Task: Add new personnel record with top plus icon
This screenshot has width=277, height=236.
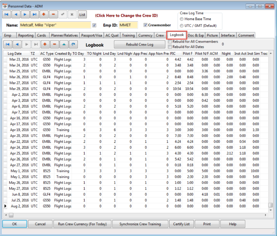Action: pos(44,15)
